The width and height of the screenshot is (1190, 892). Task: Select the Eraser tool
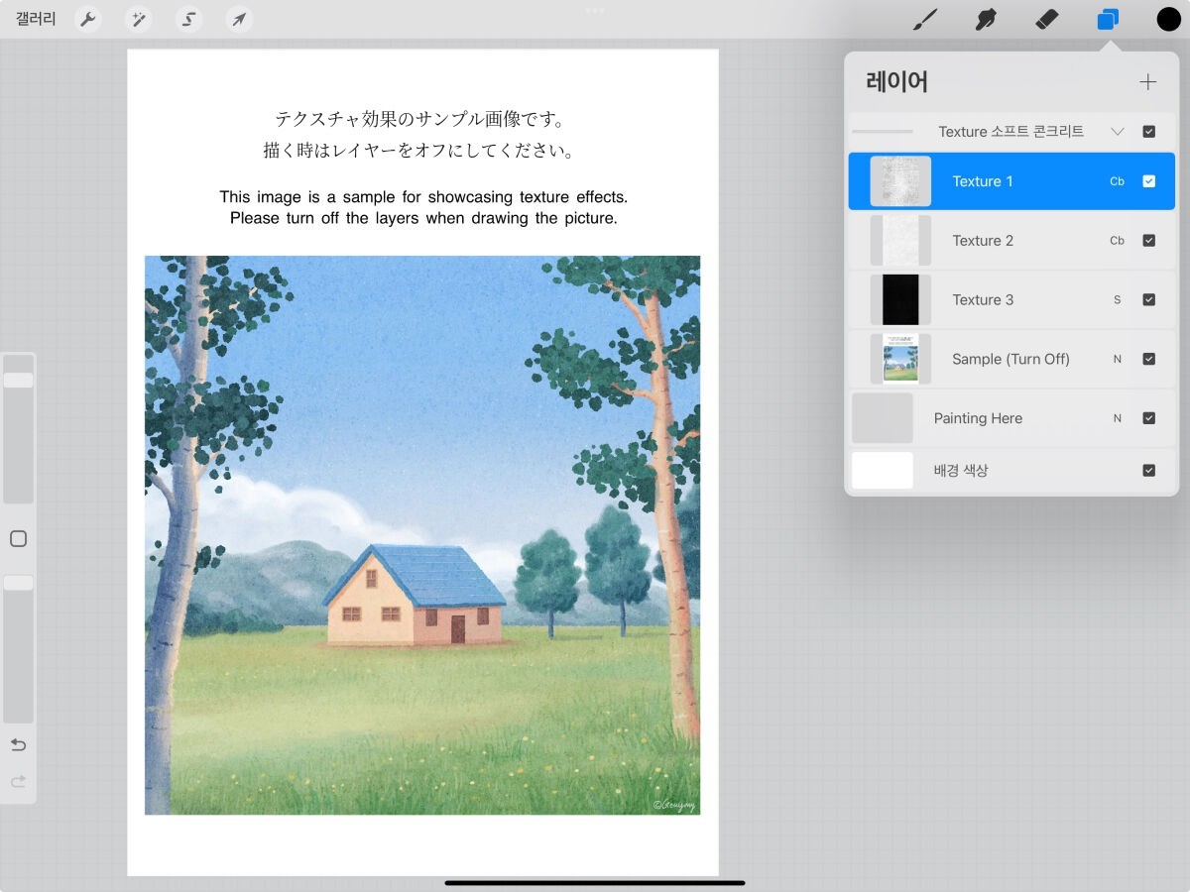pos(1046,20)
